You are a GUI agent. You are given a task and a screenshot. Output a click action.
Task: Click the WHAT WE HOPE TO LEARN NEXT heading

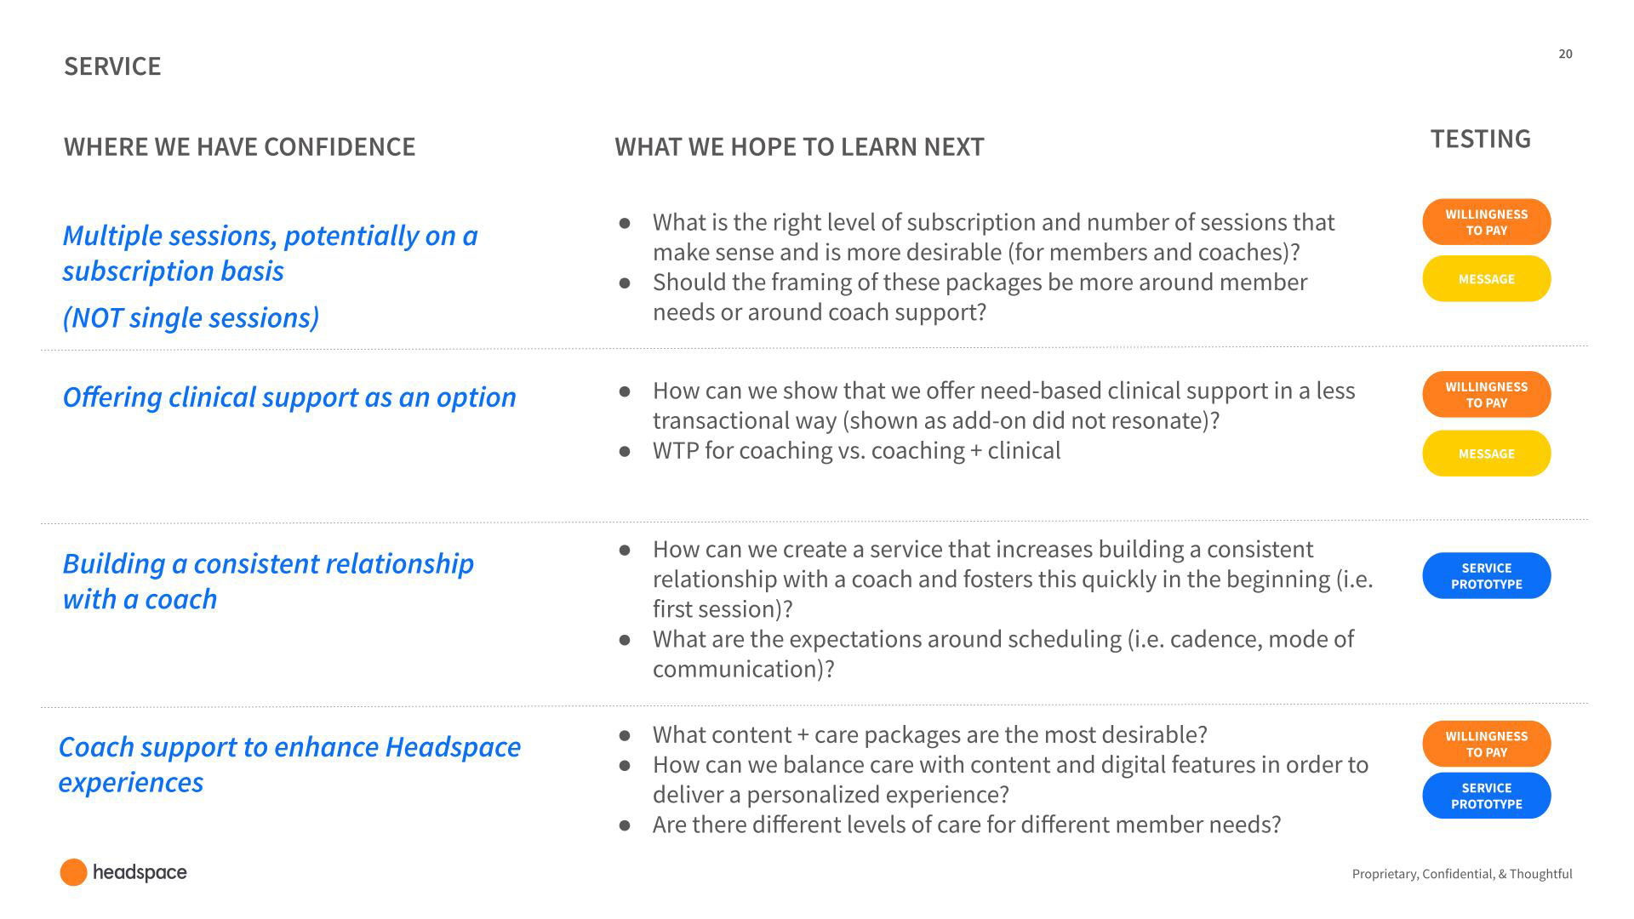click(799, 146)
